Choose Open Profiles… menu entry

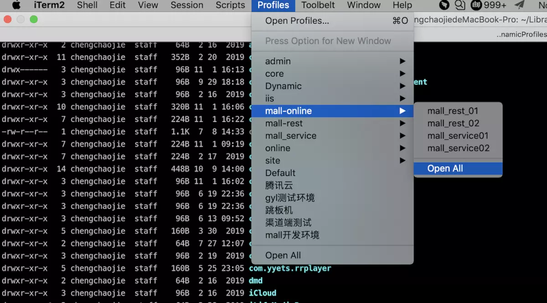click(332, 21)
